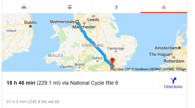Click the Cambridge city marker

click(x=116, y=51)
